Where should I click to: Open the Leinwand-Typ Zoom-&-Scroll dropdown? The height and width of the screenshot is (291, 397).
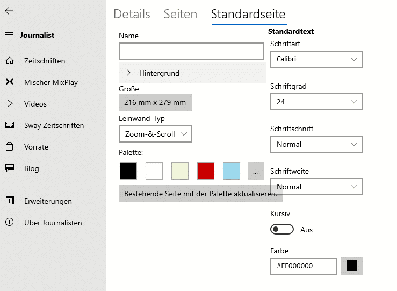pyautogui.click(x=155, y=134)
